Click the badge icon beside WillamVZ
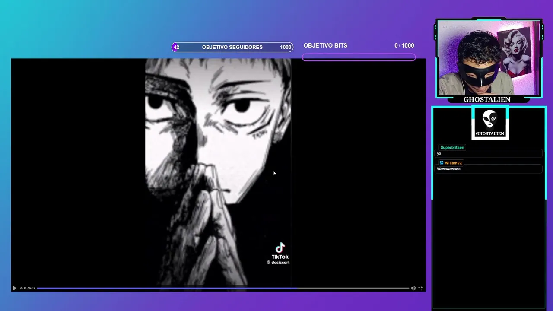 442,163
